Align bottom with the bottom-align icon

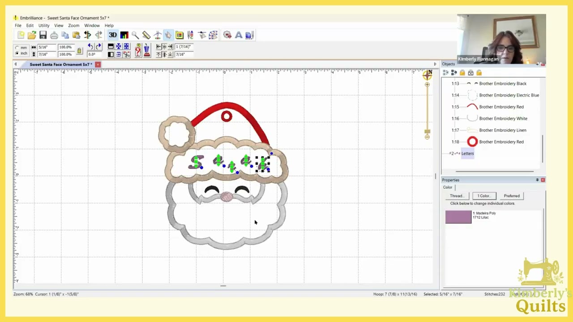point(170,54)
